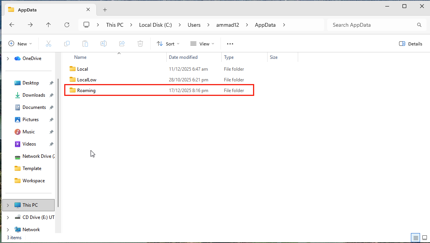
Task: Toggle the Details pane
Action: pyautogui.click(x=411, y=44)
